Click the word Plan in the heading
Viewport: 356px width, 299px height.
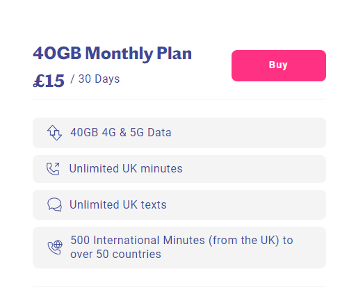pyautogui.click(x=175, y=54)
